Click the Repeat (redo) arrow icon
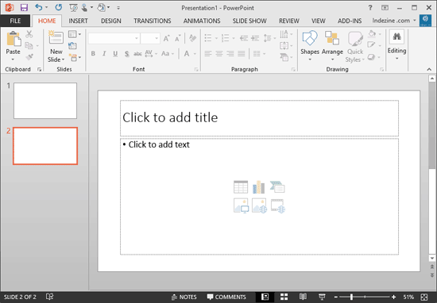437x303 pixels. (x=58, y=7)
